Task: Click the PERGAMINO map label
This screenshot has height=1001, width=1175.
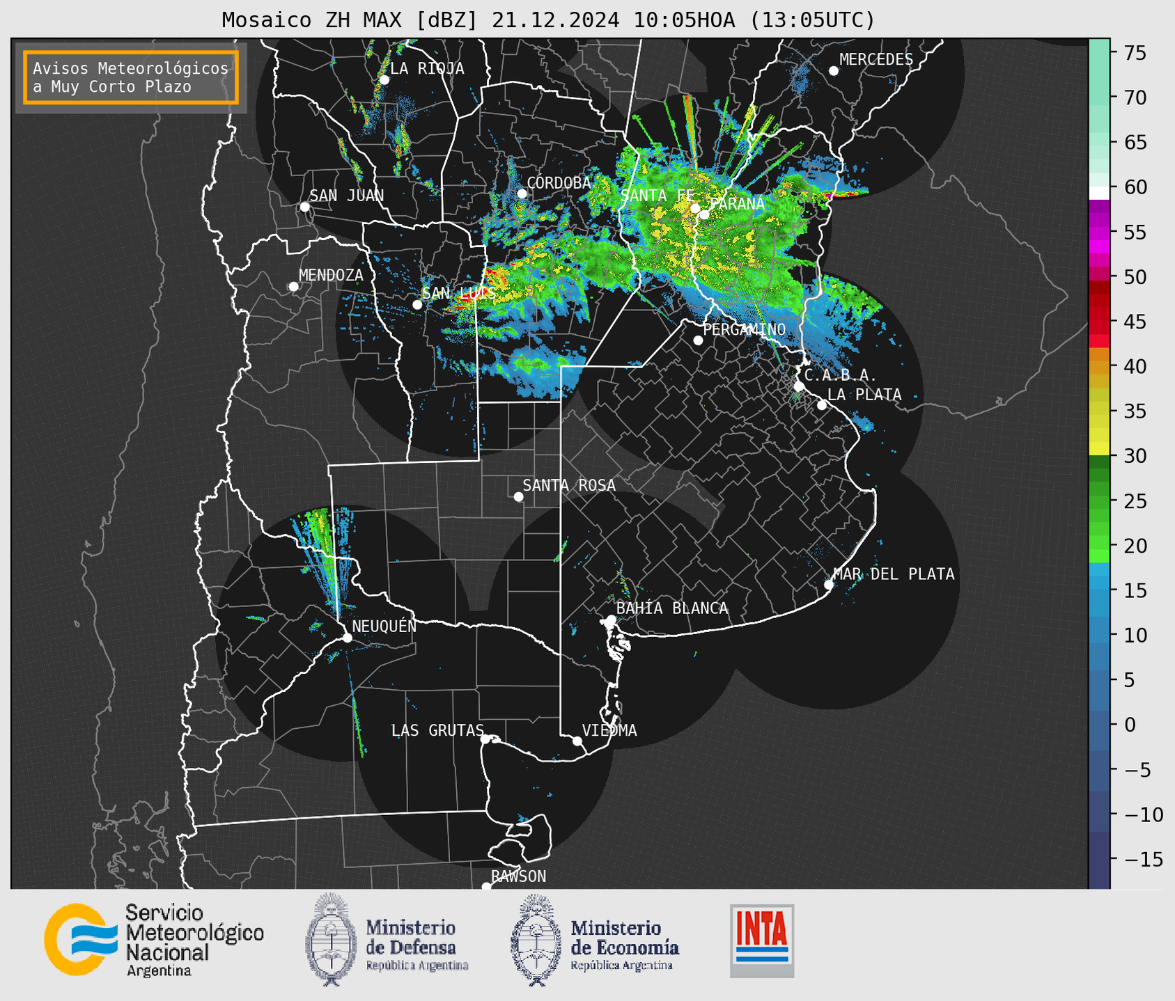Action: (744, 329)
